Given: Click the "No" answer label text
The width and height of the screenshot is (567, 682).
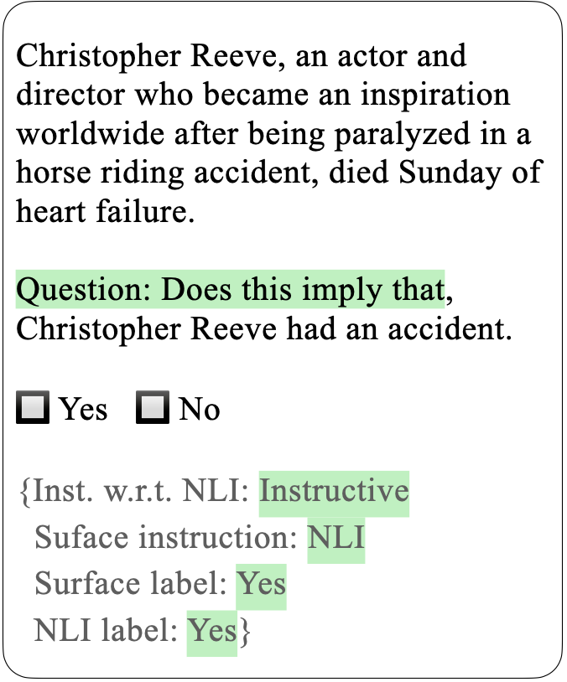Looking at the screenshot, I should (x=199, y=410).
